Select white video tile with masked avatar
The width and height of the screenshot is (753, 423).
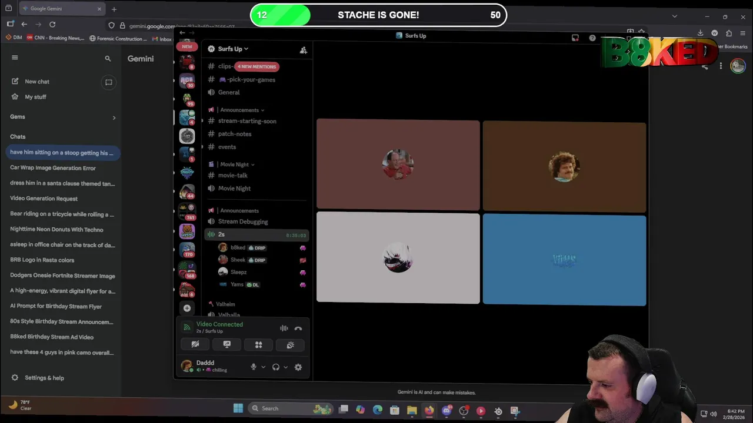tap(398, 258)
